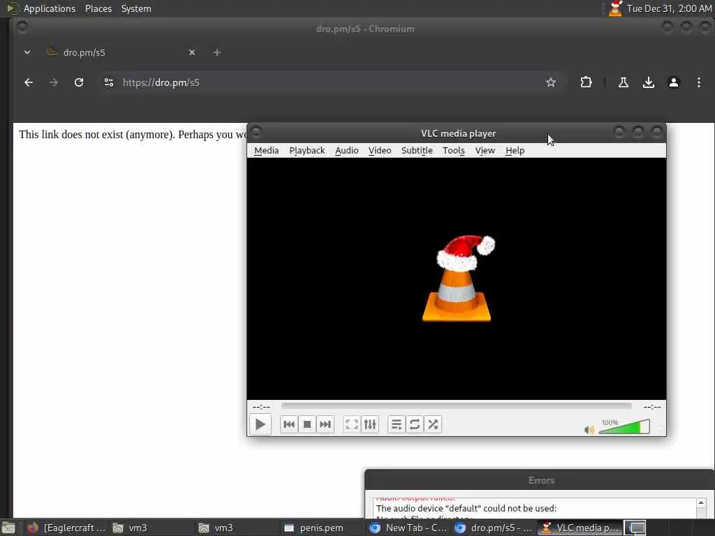The width and height of the screenshot is (715, 536).
Task: Go back in Chromium
Action: point(29,82)
